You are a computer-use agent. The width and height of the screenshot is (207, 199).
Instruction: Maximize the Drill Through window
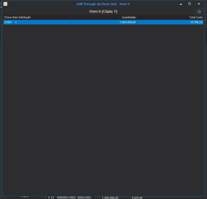(x=189, y=4)
